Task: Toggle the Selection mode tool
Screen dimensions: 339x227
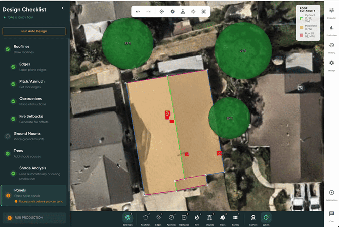Action: [128, 217]
